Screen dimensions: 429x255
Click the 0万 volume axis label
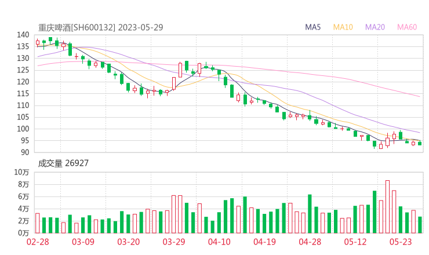point(24,233)
